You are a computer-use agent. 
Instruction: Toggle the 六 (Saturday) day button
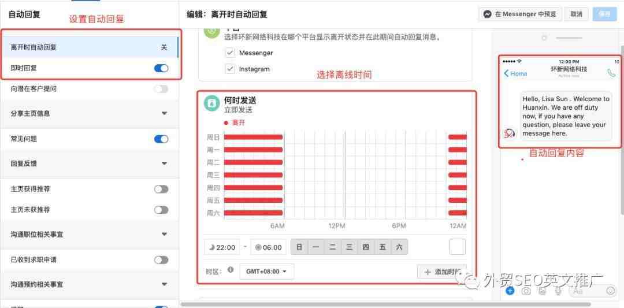point(400,247)
